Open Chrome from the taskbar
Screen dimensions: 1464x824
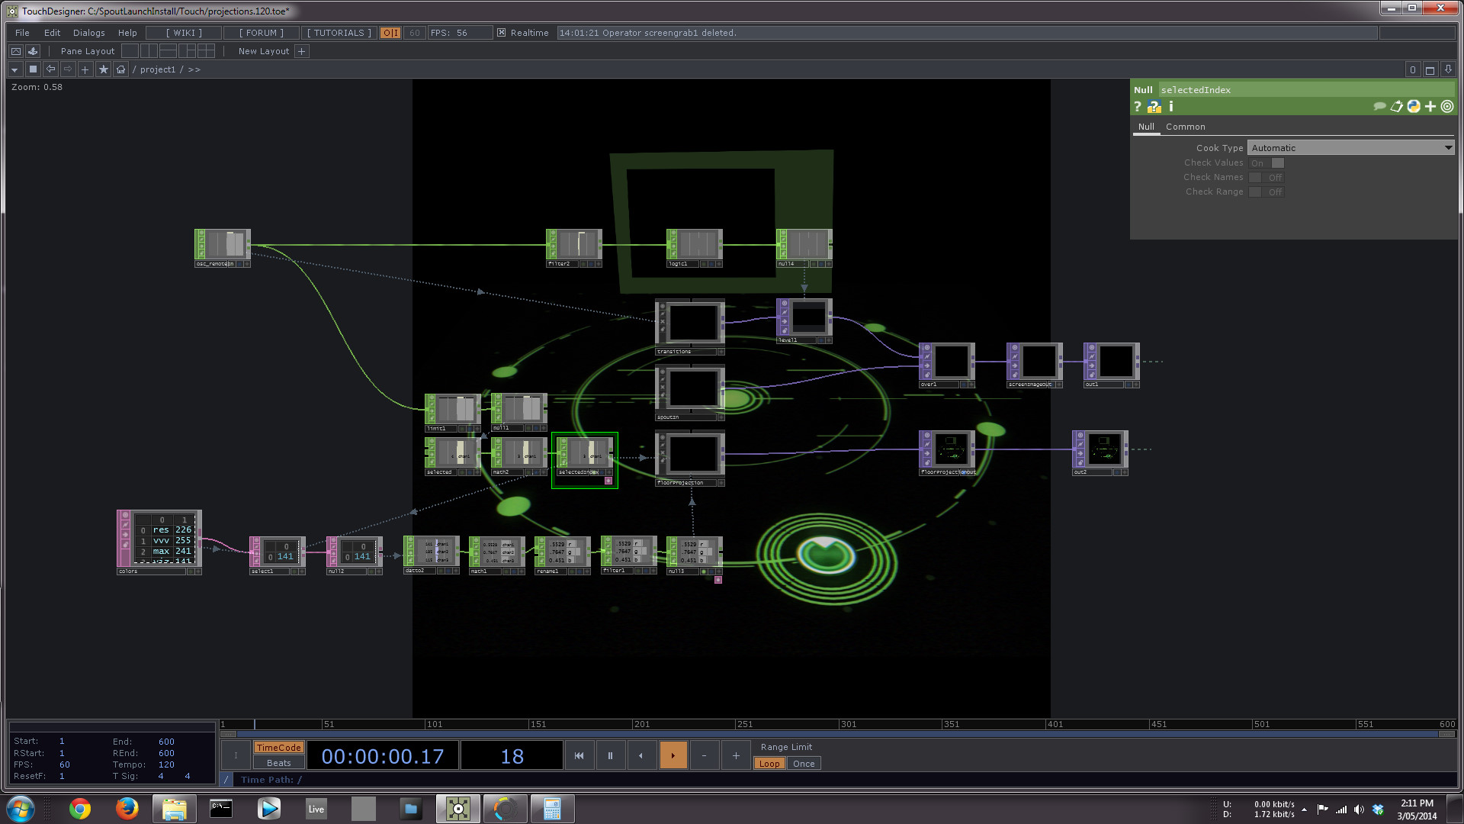pos(80,809)
